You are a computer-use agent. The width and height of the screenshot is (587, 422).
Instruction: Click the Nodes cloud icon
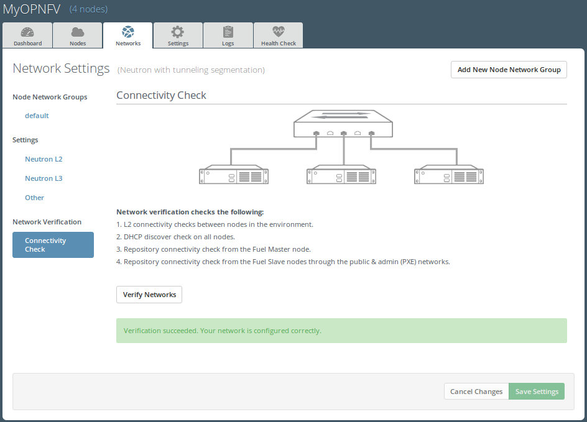78,32
